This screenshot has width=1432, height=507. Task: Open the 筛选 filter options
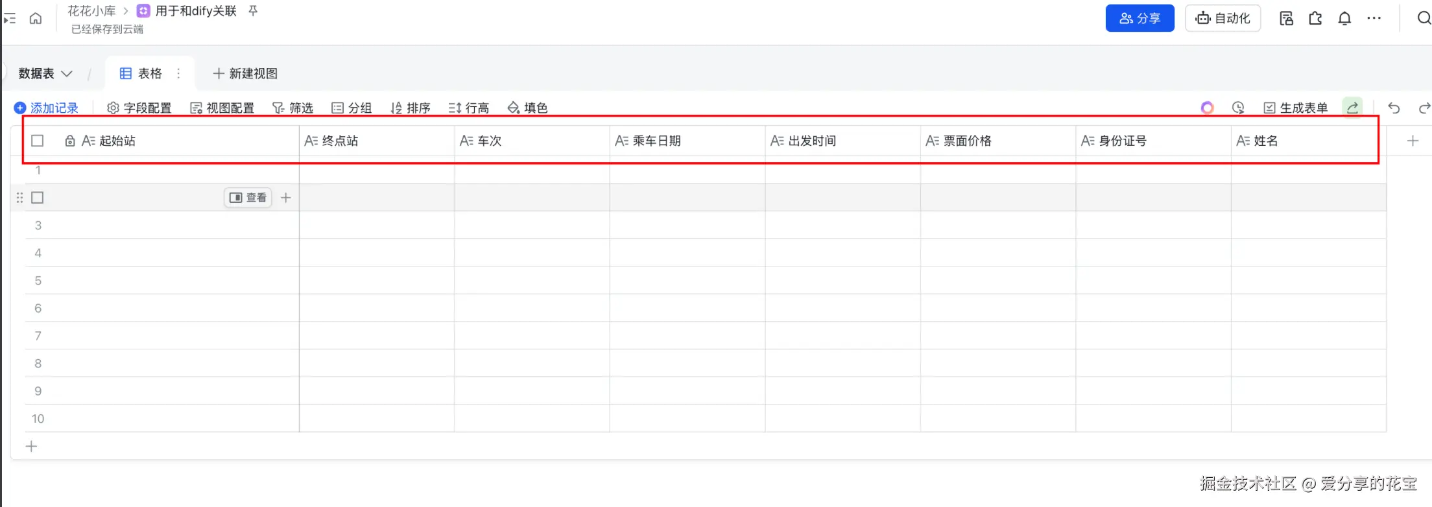coord(292,108)
